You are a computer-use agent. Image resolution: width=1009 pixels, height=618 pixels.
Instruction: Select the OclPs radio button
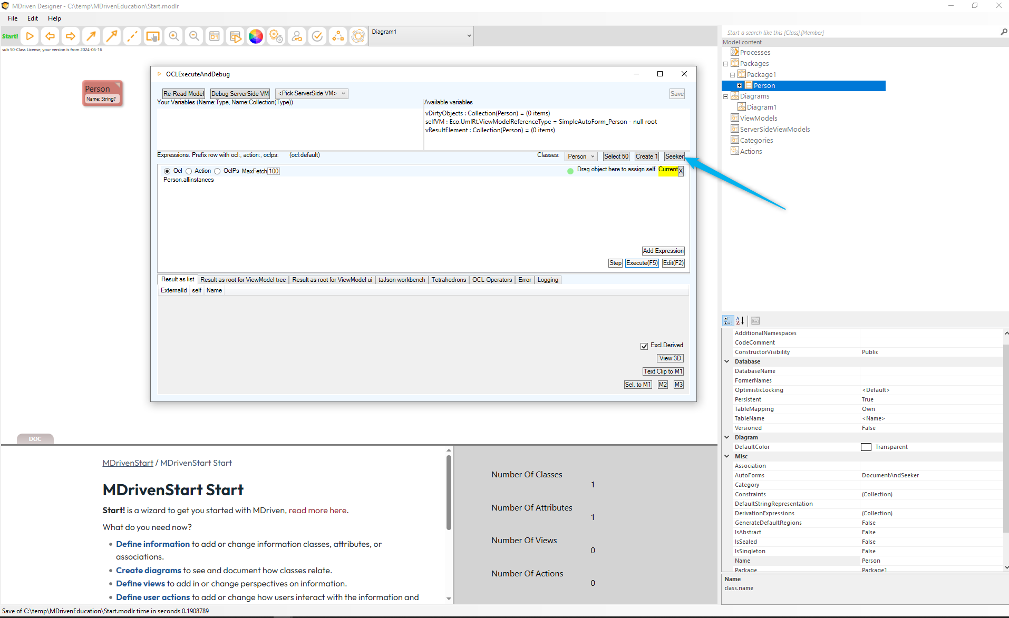coord(217,171)
